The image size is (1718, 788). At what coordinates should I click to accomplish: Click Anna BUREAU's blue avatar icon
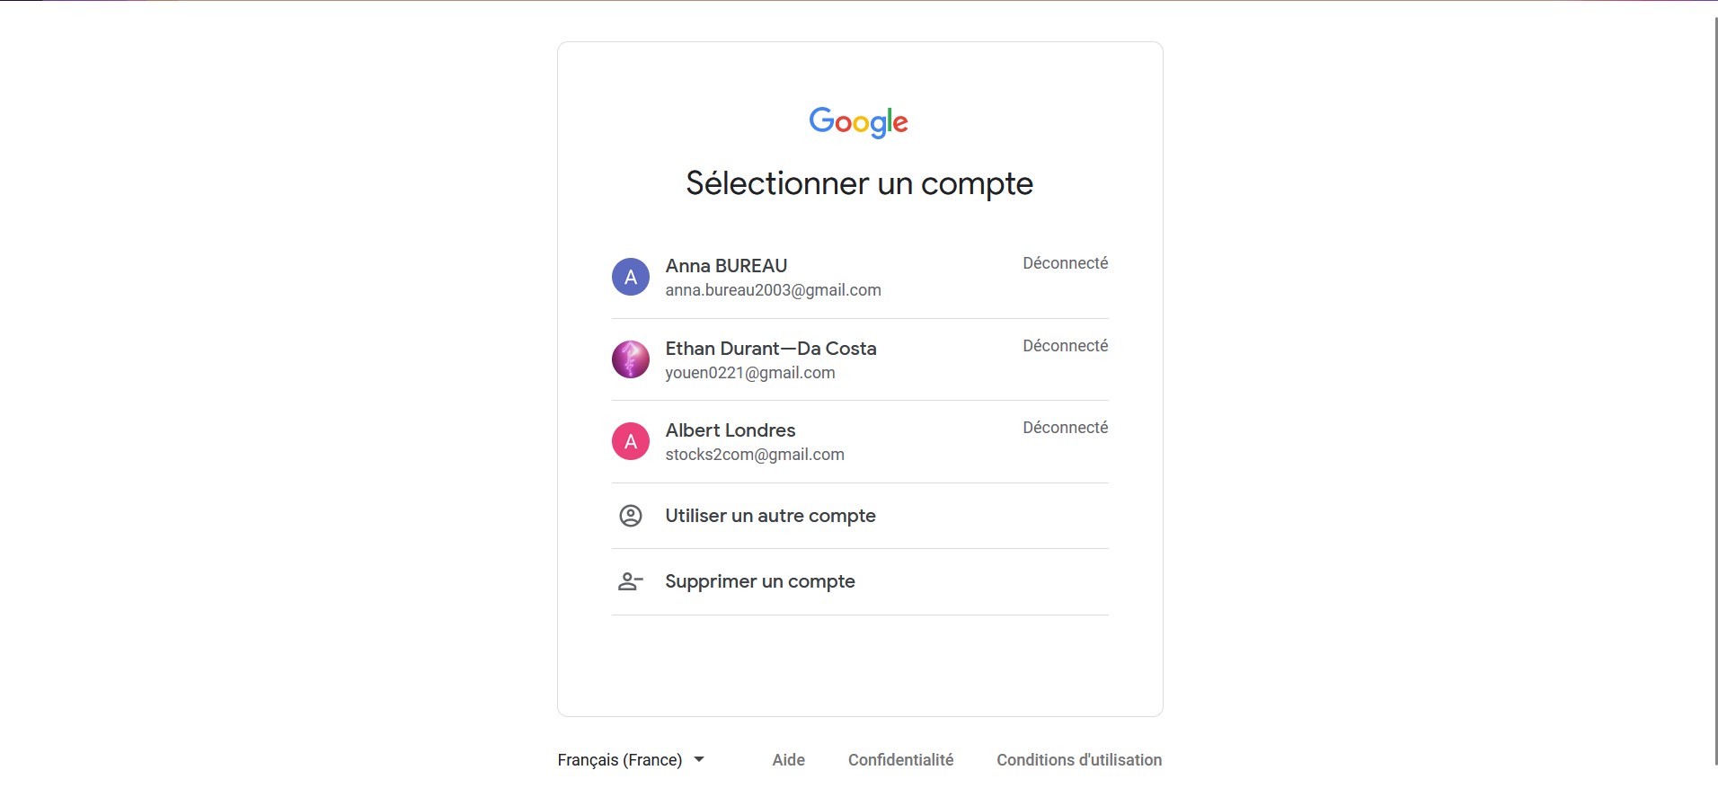631,277
